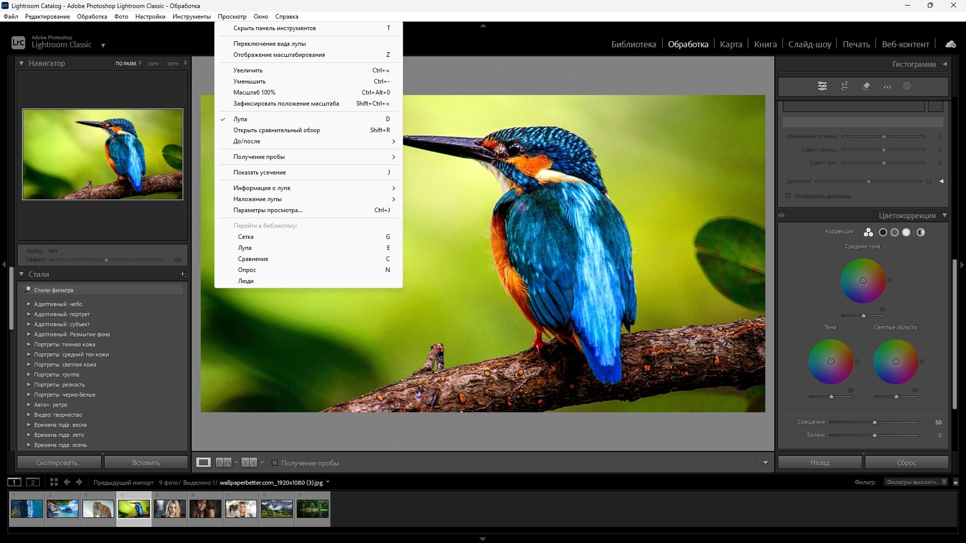Open the Red eye correction tool
Image resolution: width=966 pixels, height=543 pixels.
click(887, 86)
